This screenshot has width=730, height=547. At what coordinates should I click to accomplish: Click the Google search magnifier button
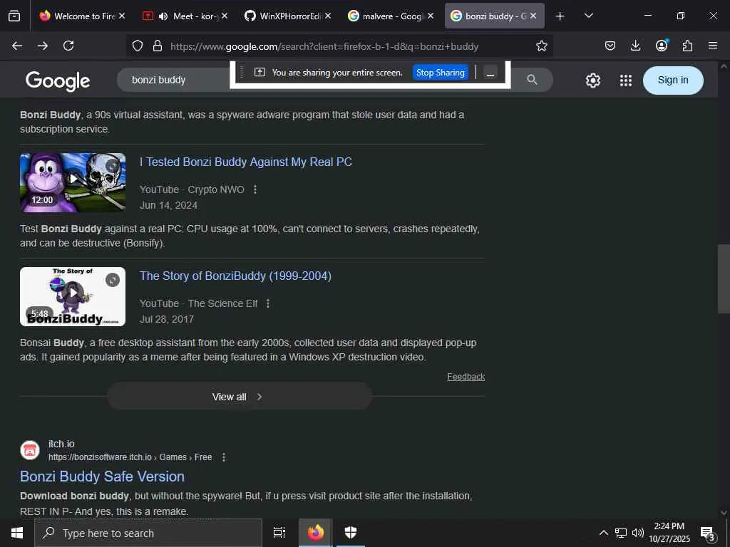click(532, 80)
